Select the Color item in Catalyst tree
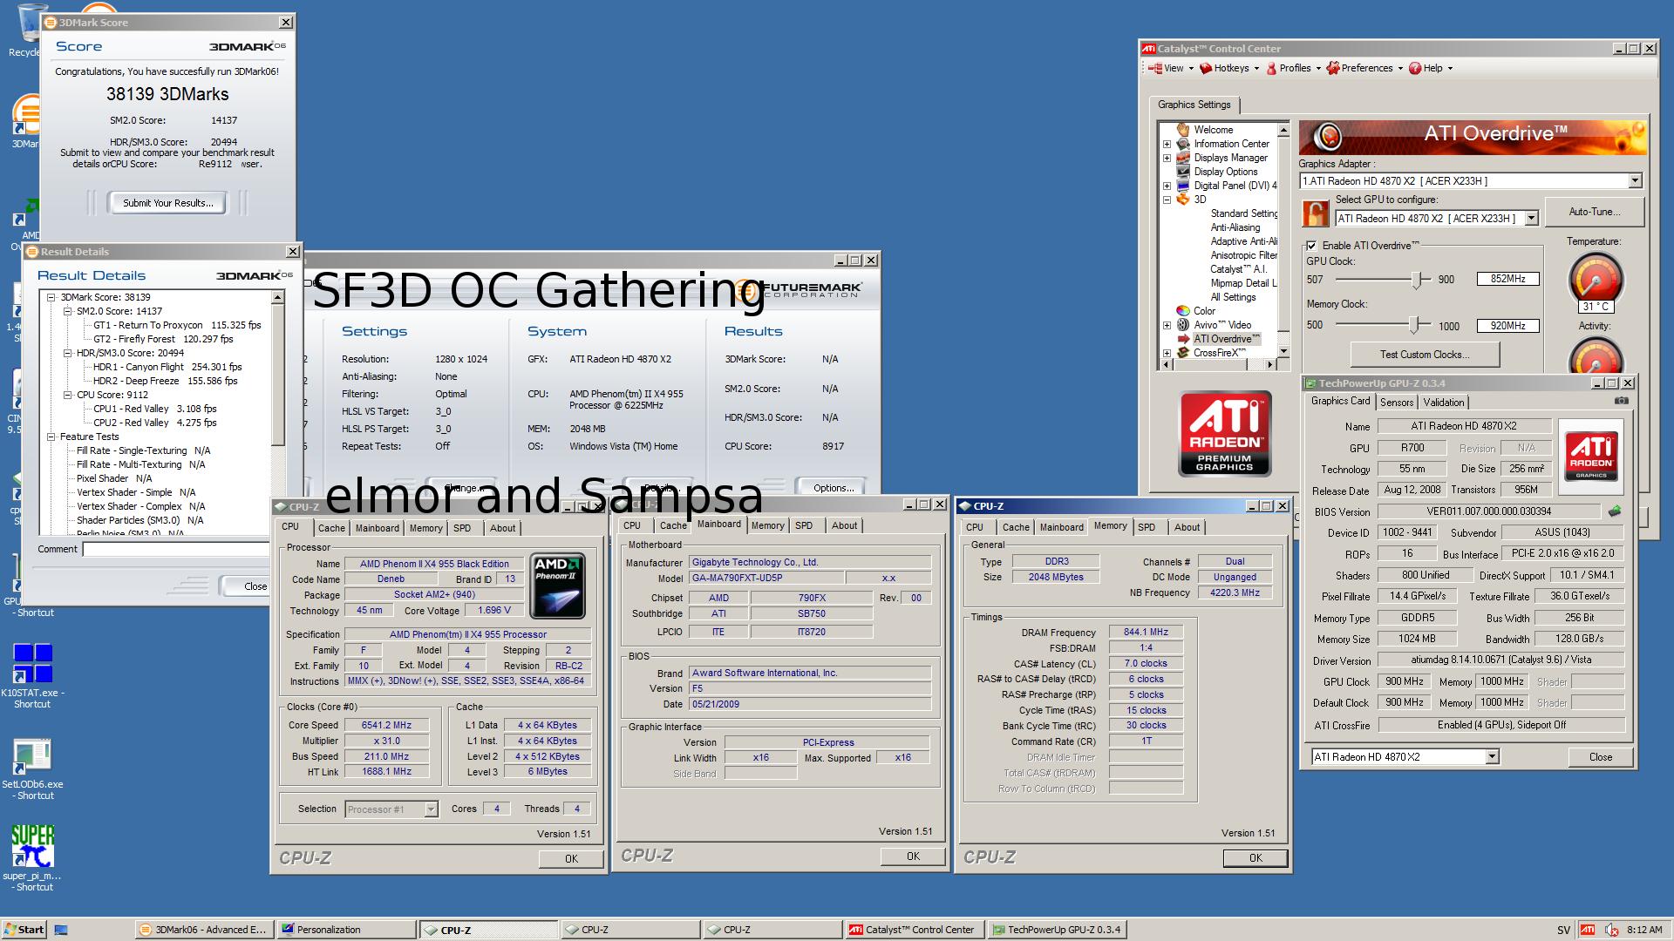This screenshot has width=1674, height=941. coord(1204,311)
